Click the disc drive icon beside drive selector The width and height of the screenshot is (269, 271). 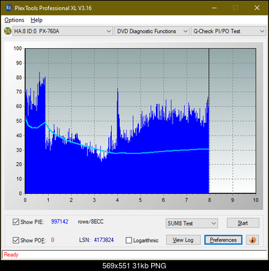(7, 31)
